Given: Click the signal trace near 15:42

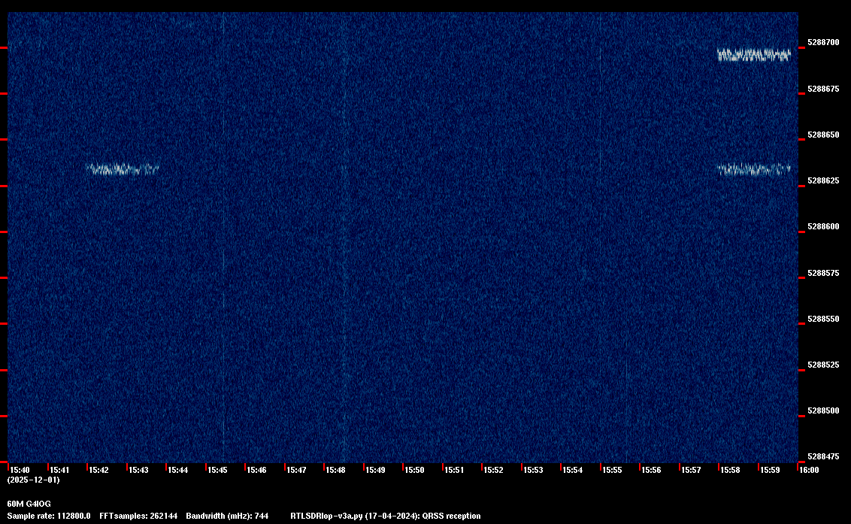Looking at the screenshot, I should point(123,169).
